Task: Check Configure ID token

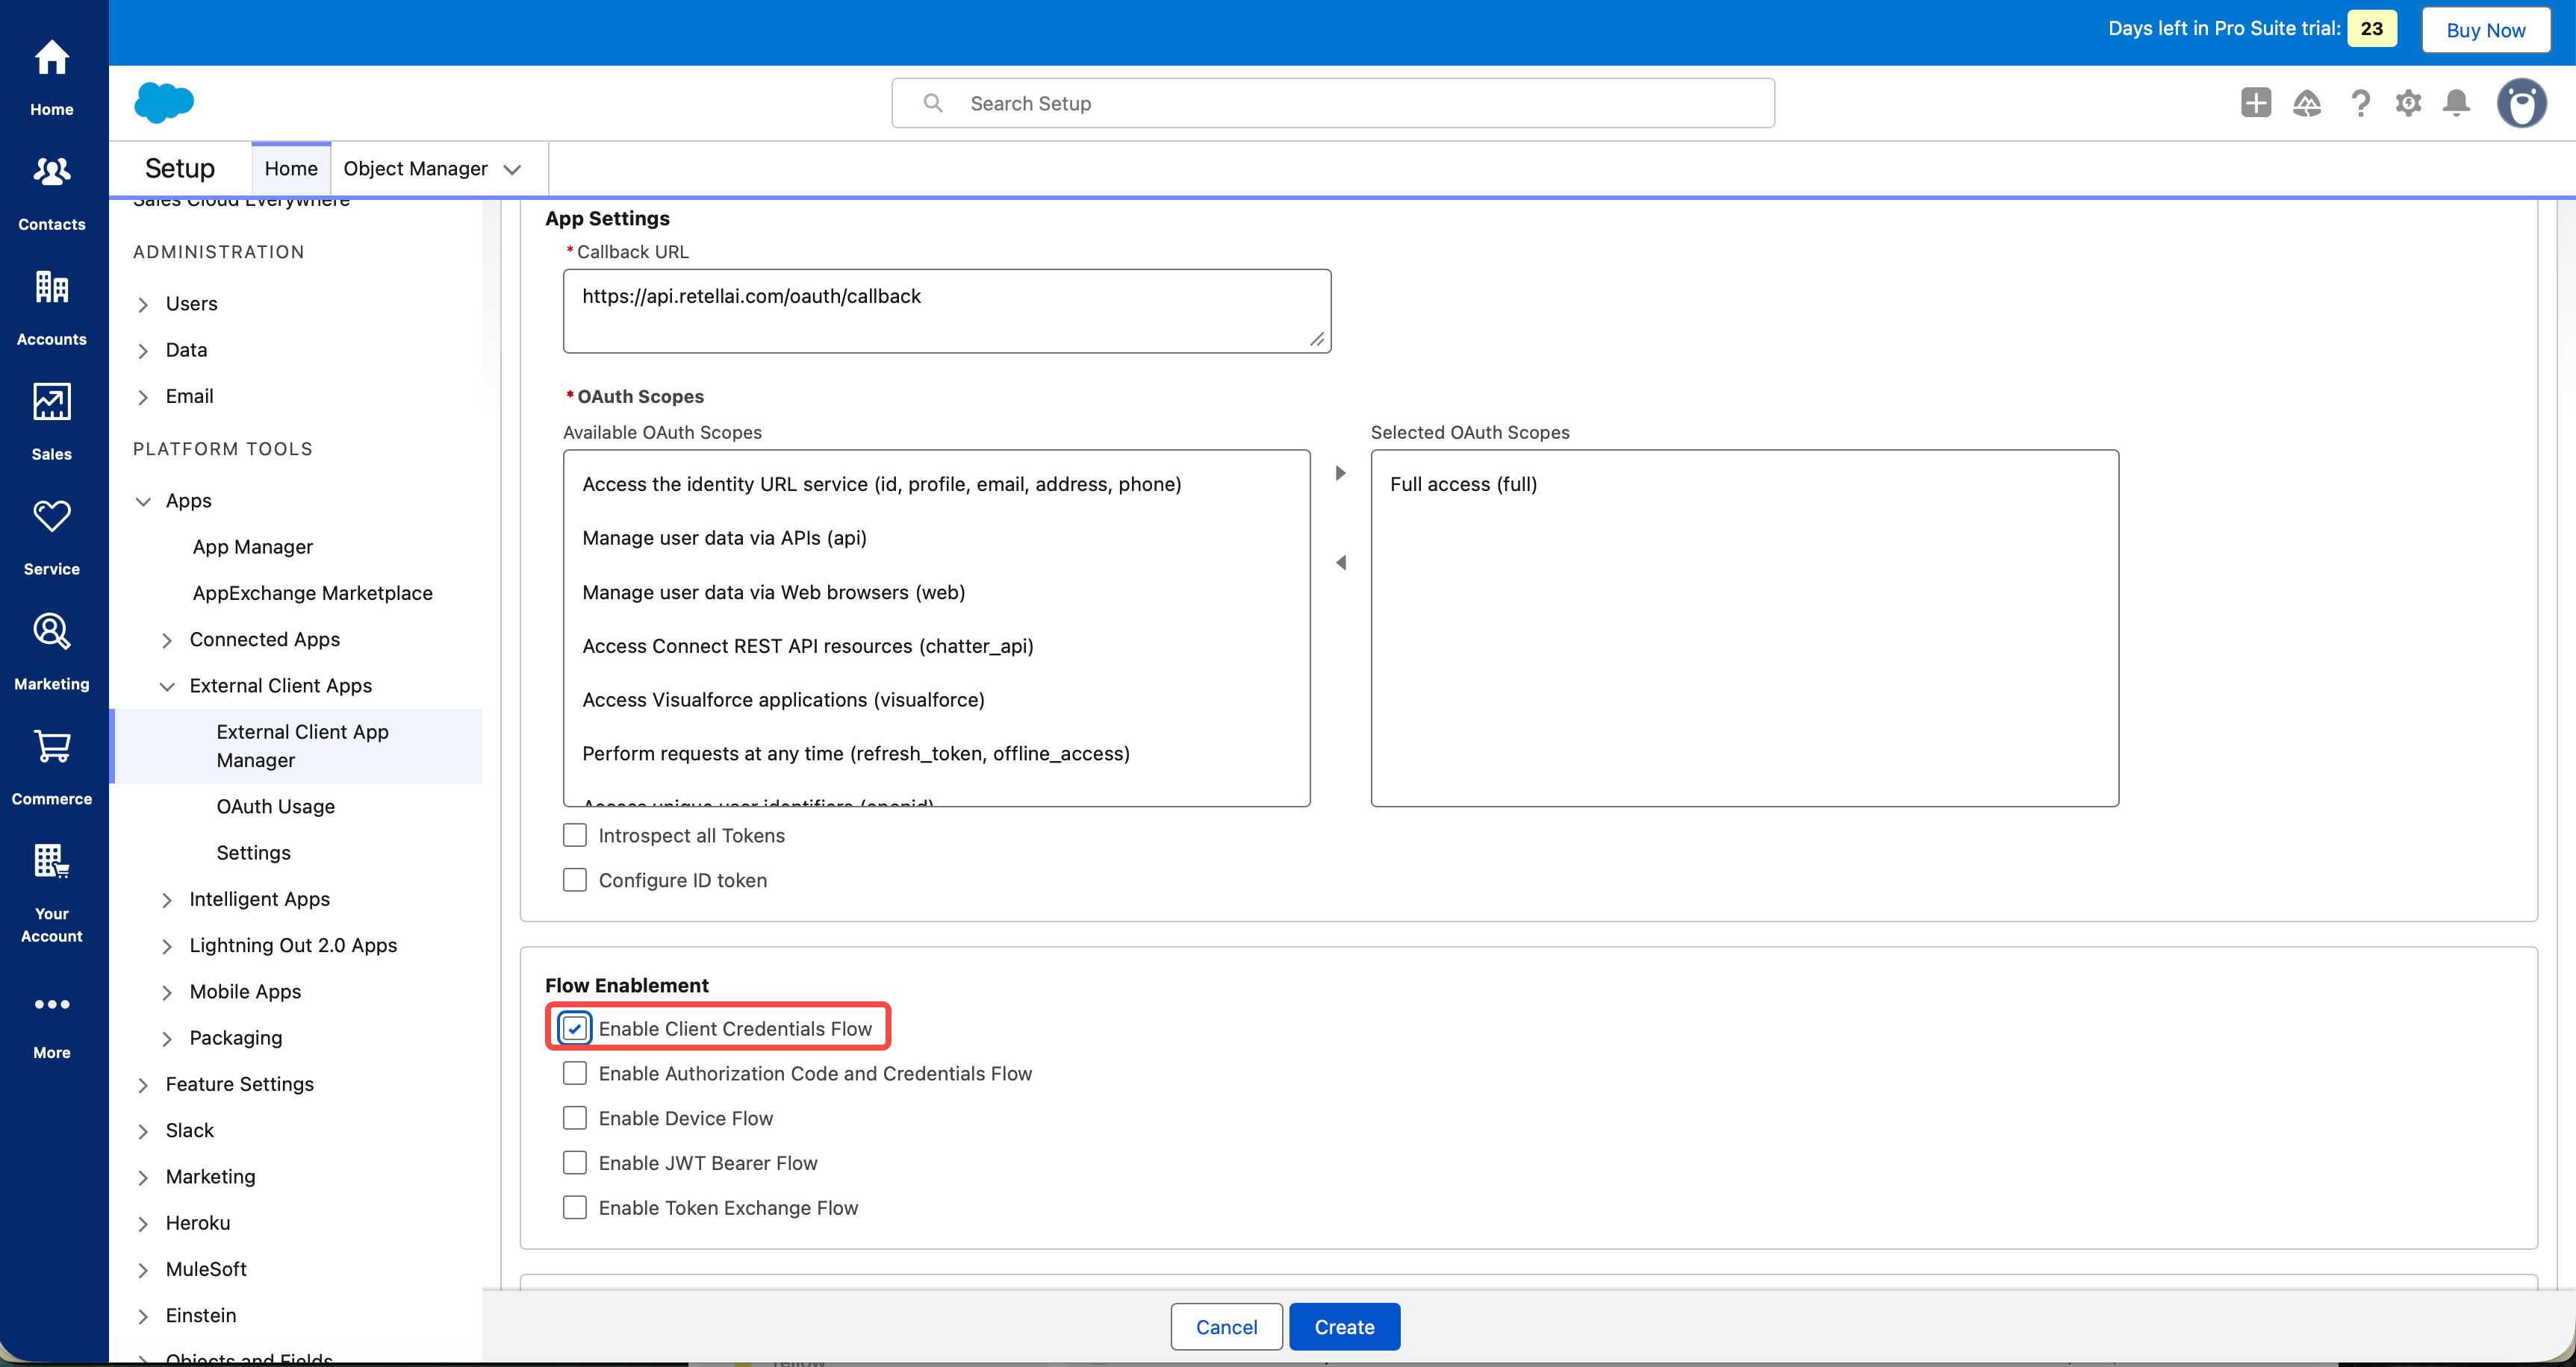Action: [x=575, y=879]
